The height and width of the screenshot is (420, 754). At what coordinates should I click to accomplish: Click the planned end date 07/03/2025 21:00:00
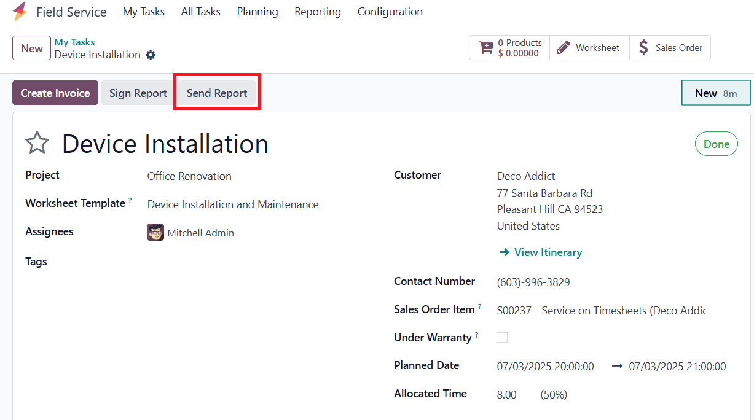pos(677,367)
